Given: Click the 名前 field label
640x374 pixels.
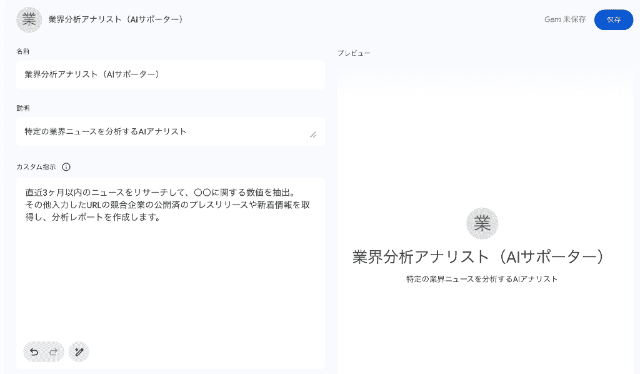Looking at the screenshot, I should pyautogui.click(x=23, y=51).
